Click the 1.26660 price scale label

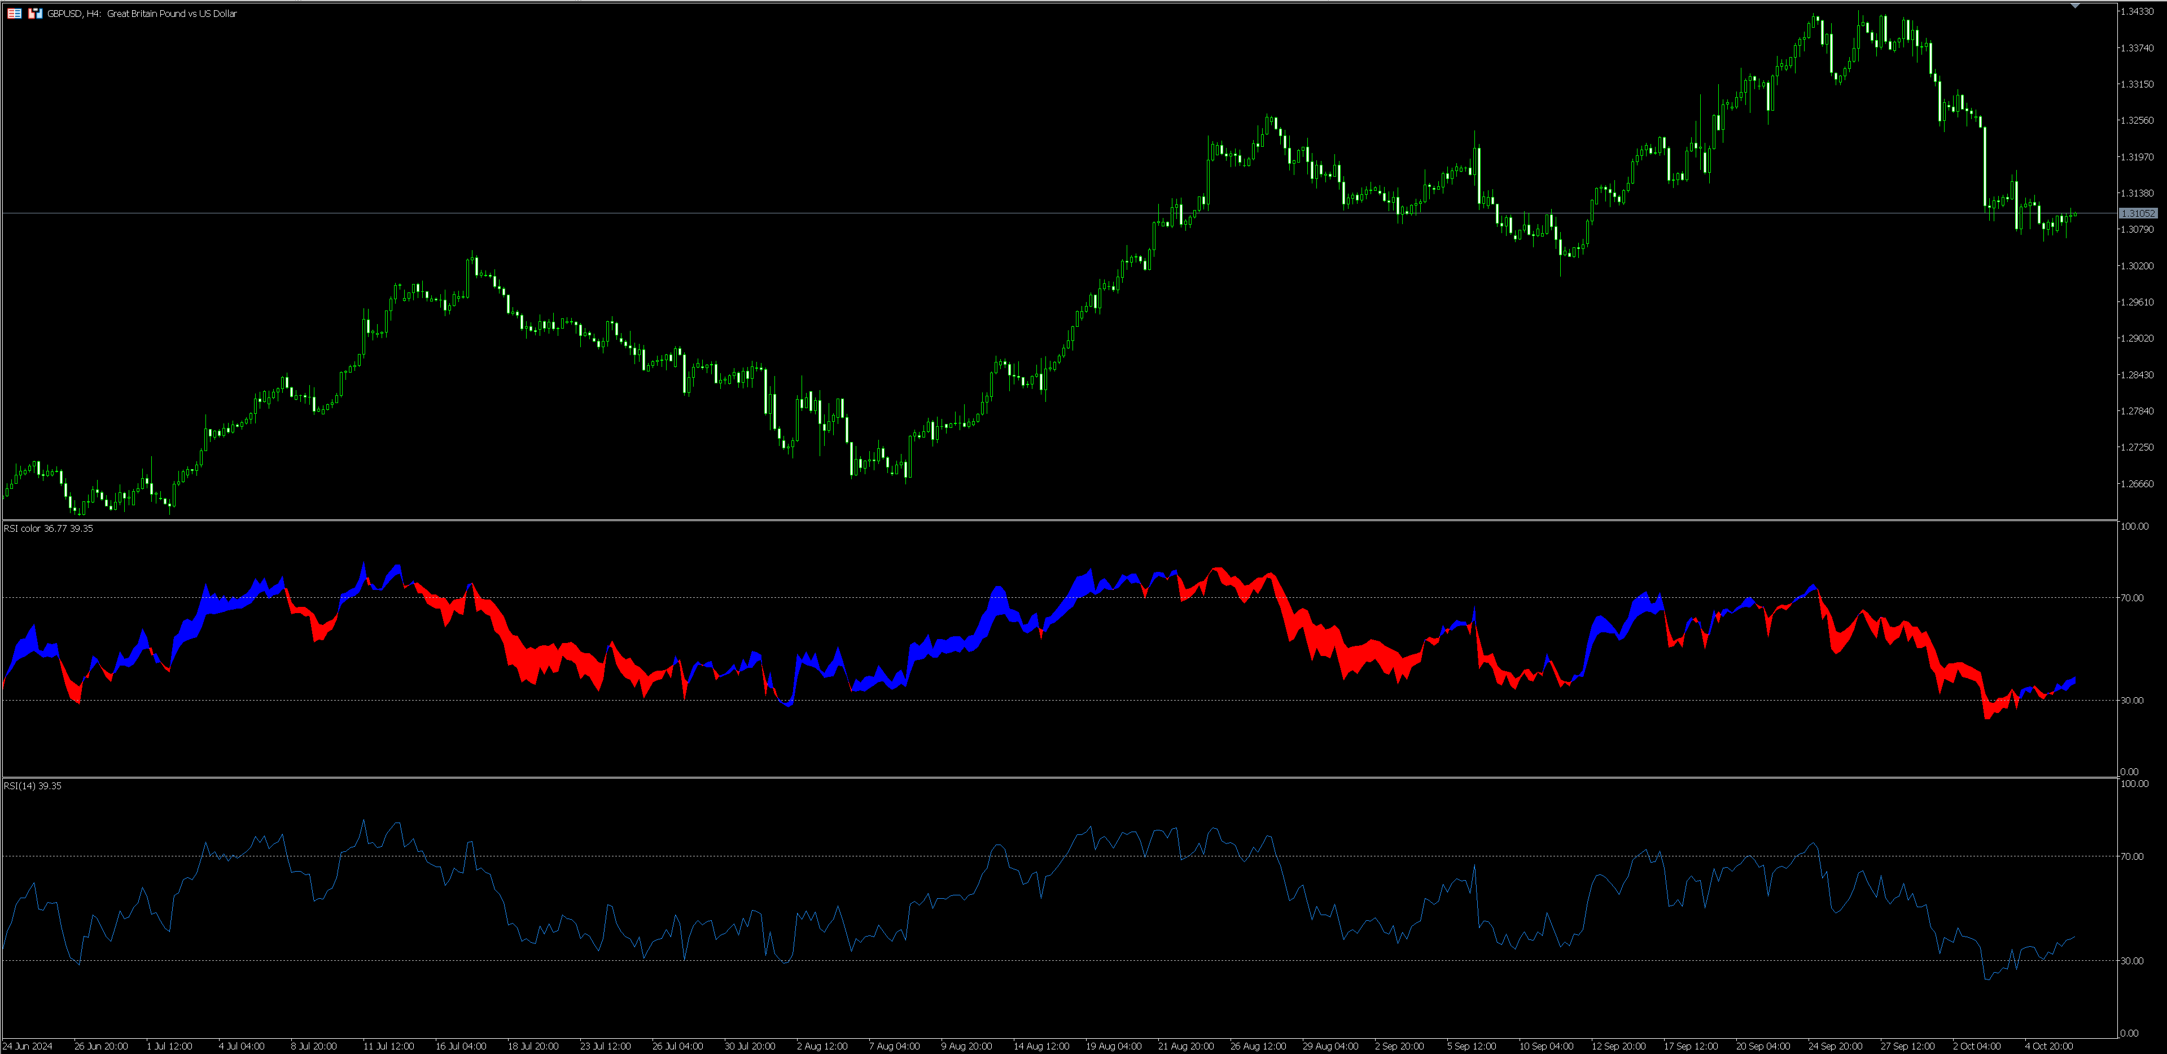(x=2137, y=484)
